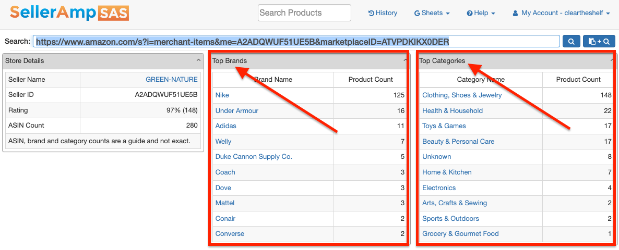Open the Adidas brand link
The width and height of the screenshot is (619, 250).
[226, 126]
